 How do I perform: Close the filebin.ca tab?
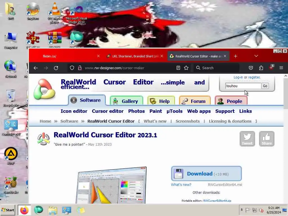pos(98,56)
